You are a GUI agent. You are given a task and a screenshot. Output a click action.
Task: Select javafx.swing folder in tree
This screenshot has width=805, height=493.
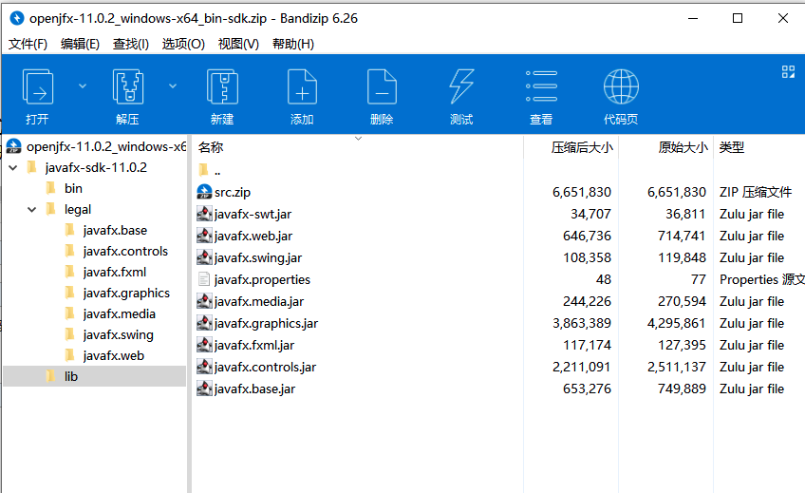click(x=118, y=335)
